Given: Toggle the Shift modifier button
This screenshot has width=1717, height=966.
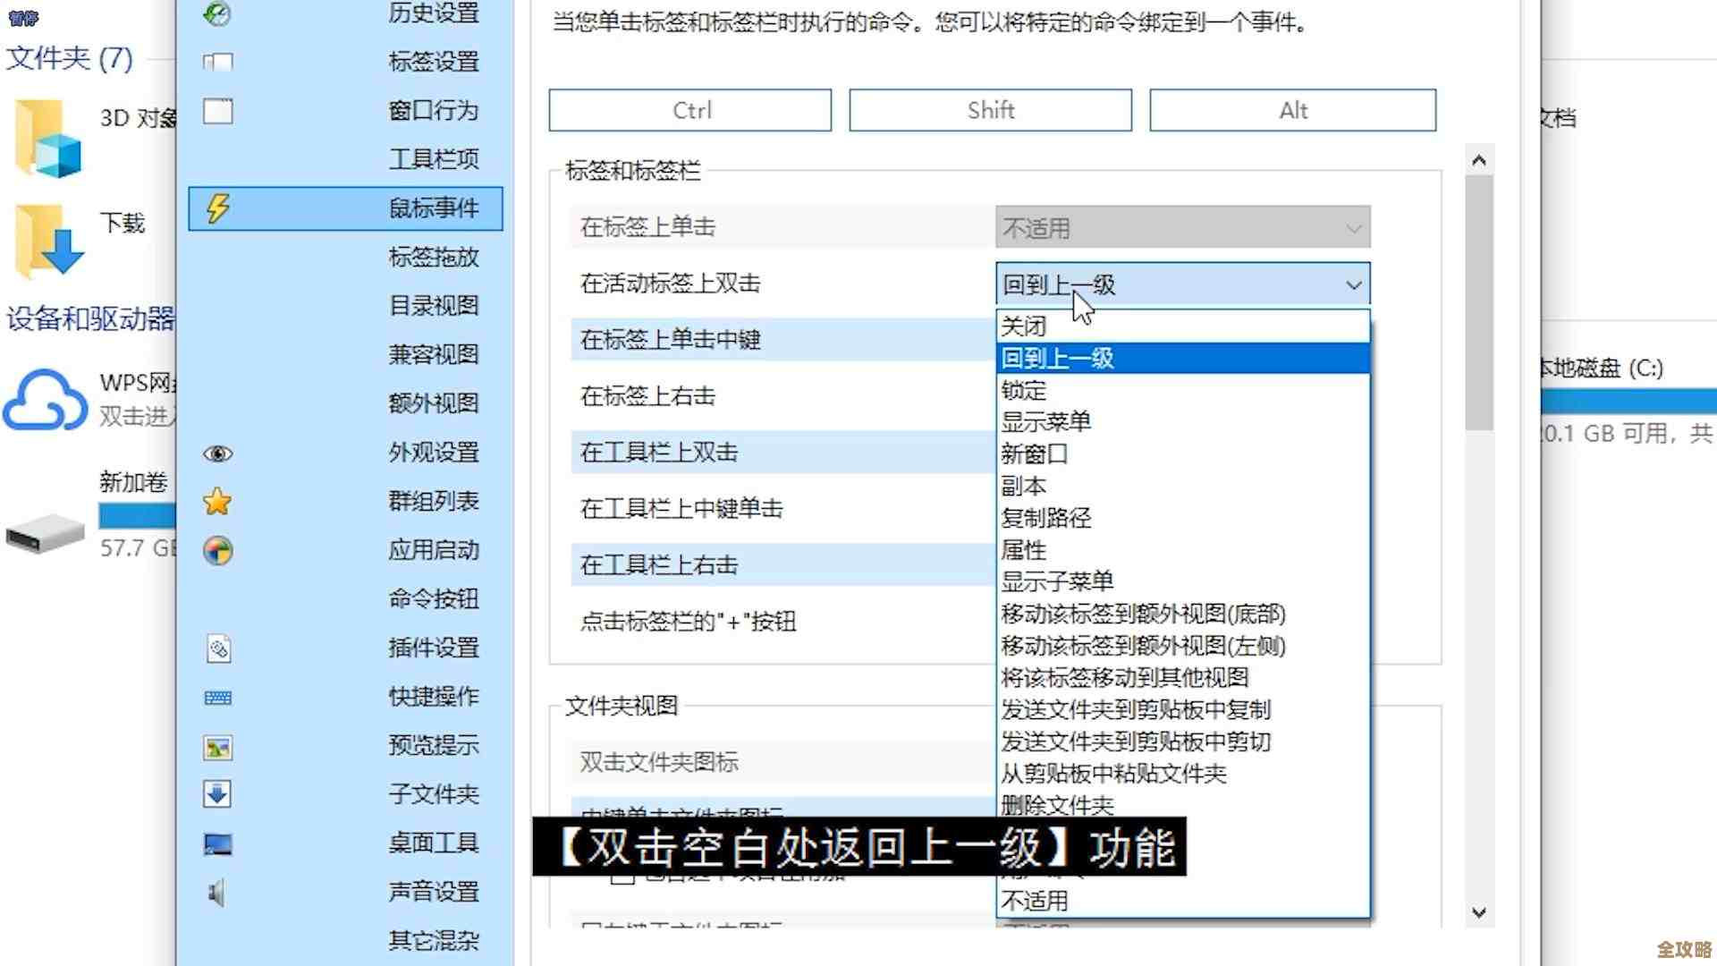Looking at the screenshot, I should tap(990, 109).
